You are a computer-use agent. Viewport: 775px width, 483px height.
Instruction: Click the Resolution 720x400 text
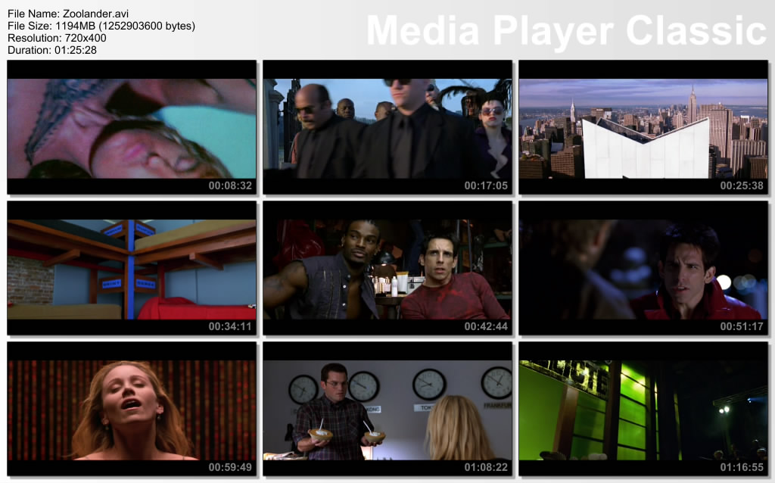coord(57,38)
